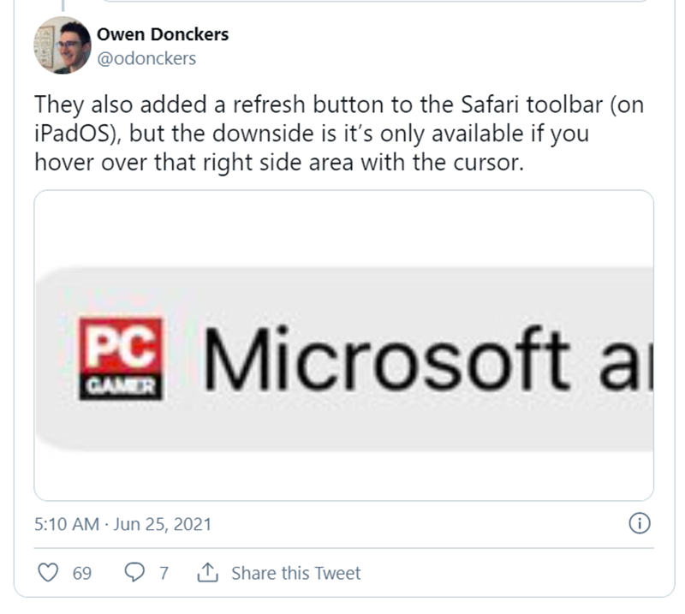This screenshot has width=685, height=614.
Task: Click the reply speech bubble icon
Action: 134,573
